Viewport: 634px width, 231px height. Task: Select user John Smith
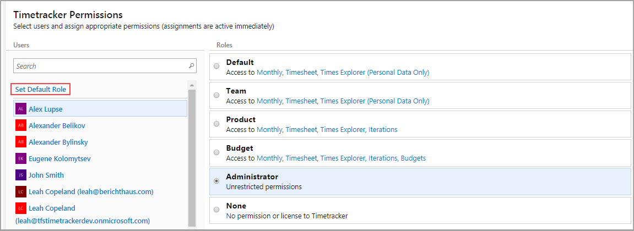point(46,175)
